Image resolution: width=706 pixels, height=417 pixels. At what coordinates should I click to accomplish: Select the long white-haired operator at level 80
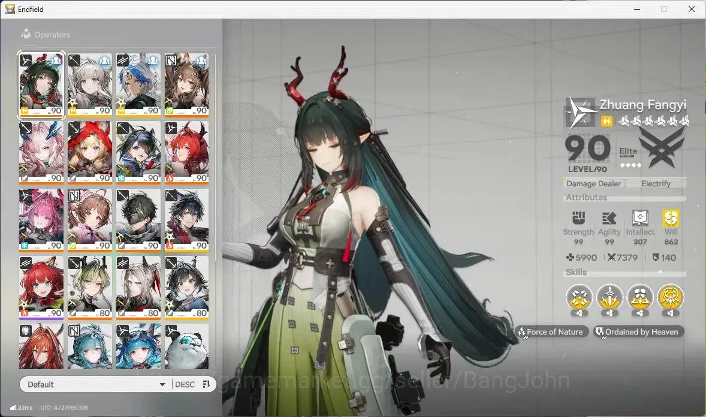138,288
